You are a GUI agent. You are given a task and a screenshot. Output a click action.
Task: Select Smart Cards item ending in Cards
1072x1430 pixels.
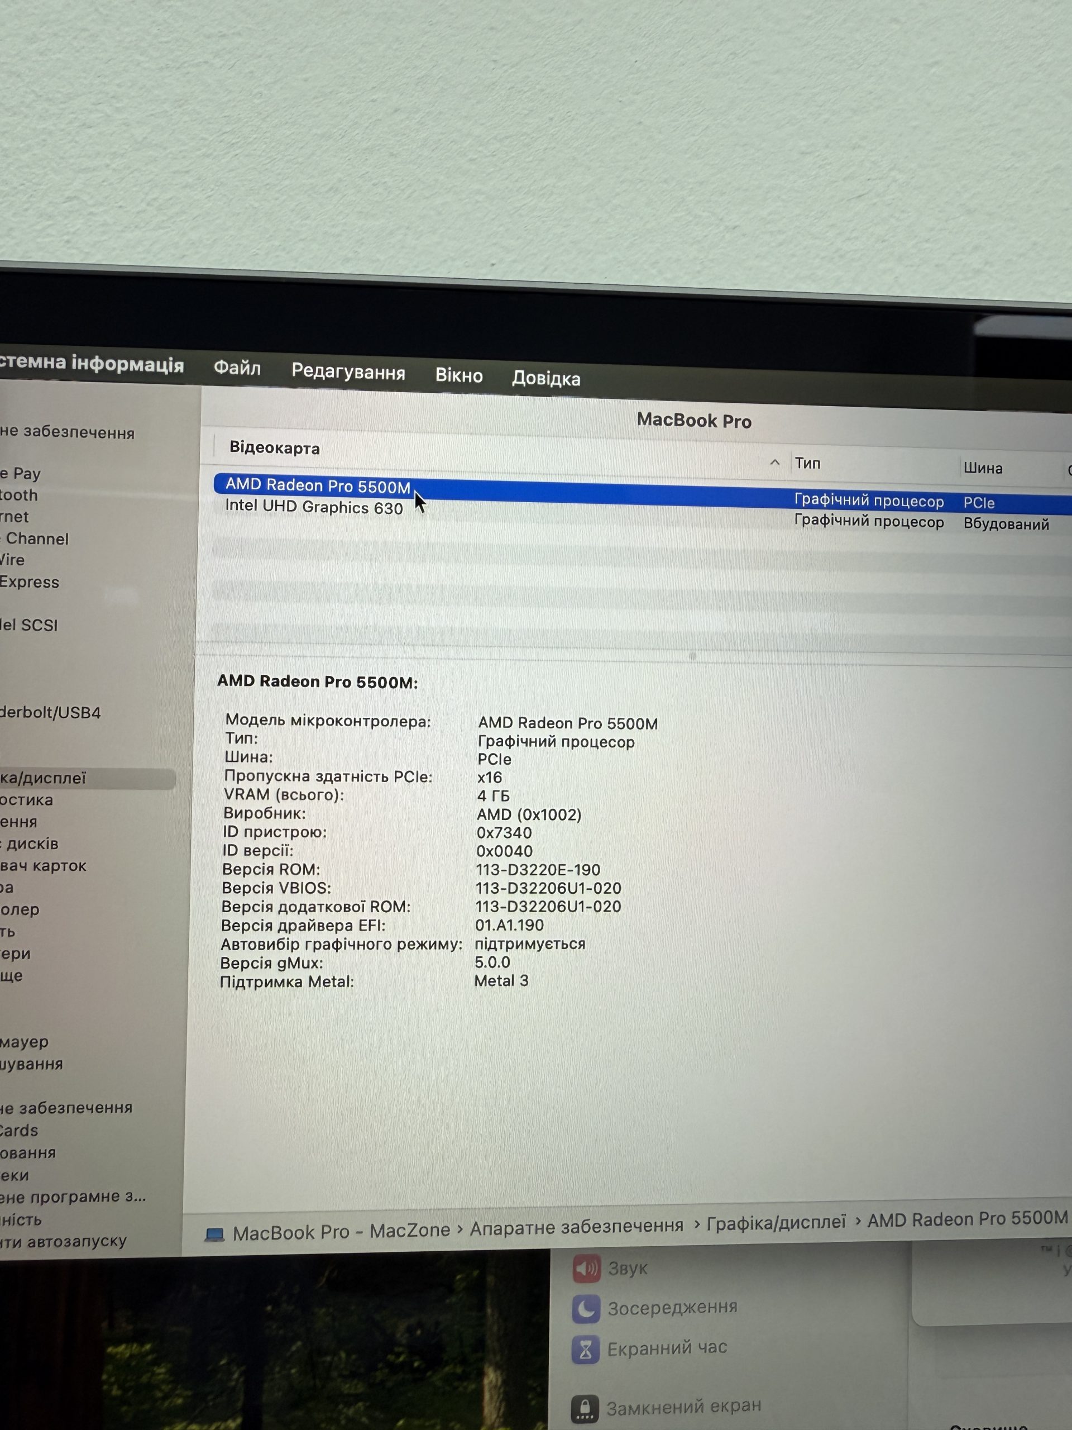pos(20,1130)
